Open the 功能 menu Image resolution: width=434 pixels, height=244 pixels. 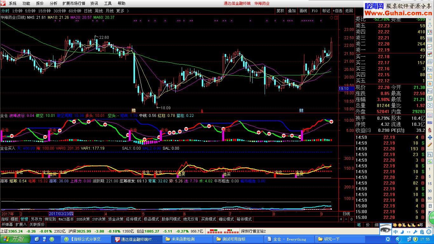[26, 3]
